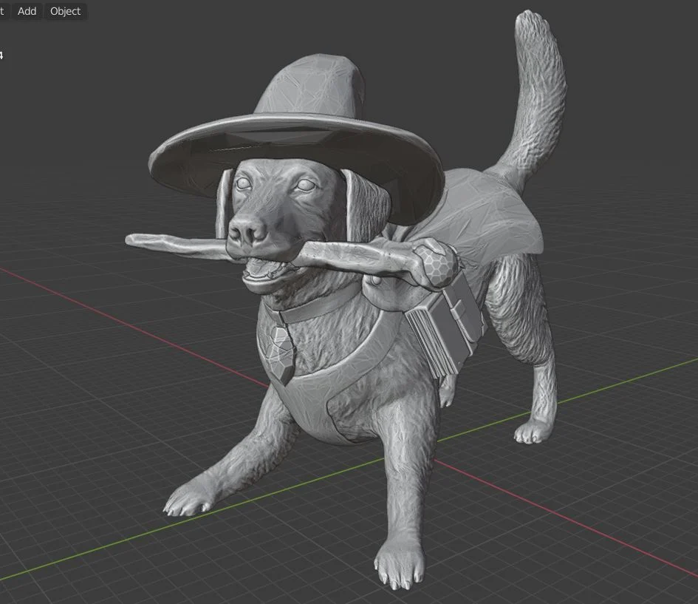Open the Object menu
Viewport: 698px width, 604px height.
coord(66,11)
